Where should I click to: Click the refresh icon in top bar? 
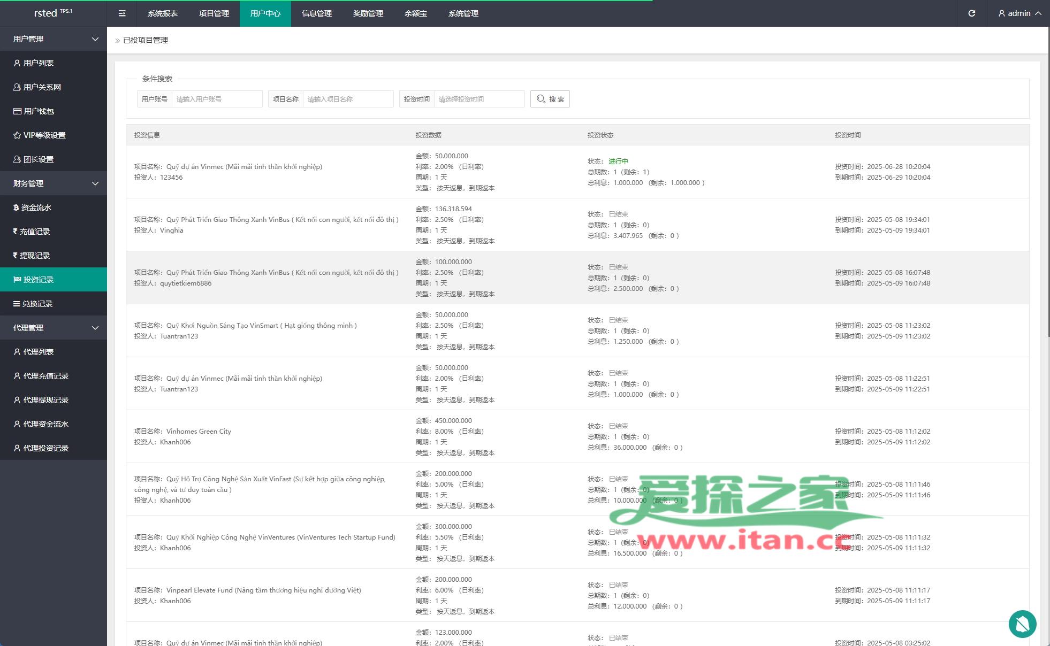(972, 13)
